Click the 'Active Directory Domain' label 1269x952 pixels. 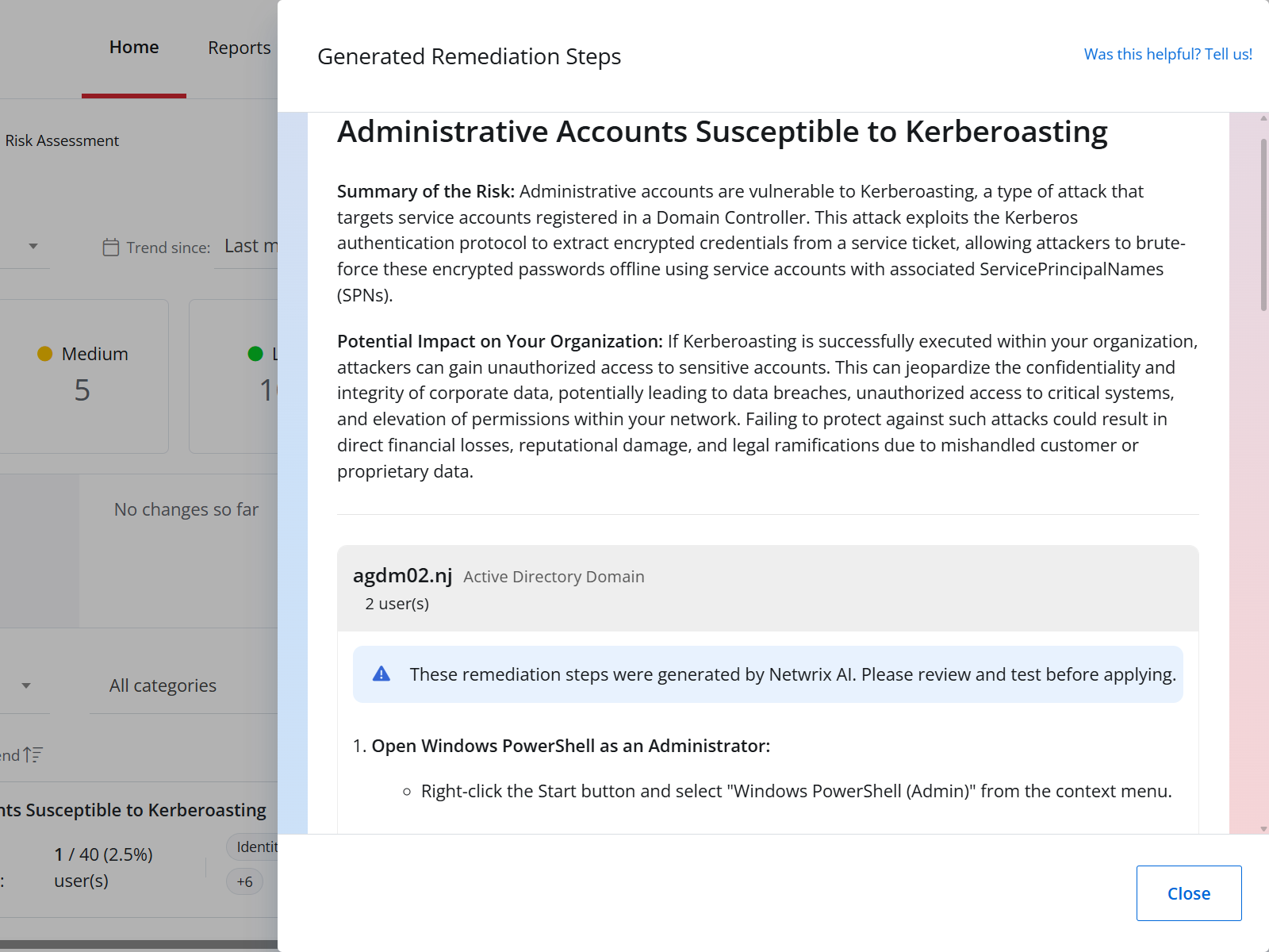coord(554,577)
